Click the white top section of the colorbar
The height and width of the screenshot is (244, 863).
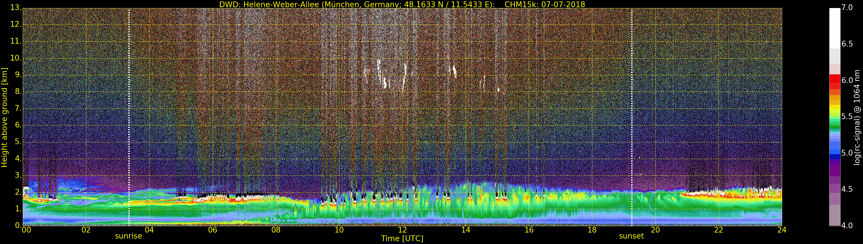coord(835,27)
